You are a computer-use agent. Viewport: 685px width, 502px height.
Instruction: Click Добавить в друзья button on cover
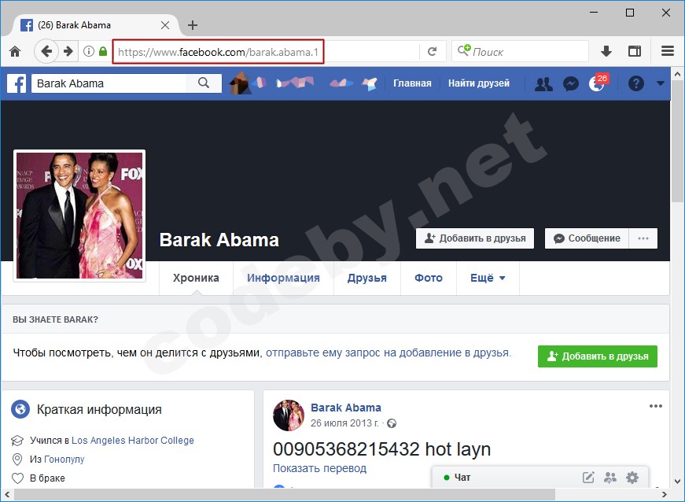tap(475, 238)
